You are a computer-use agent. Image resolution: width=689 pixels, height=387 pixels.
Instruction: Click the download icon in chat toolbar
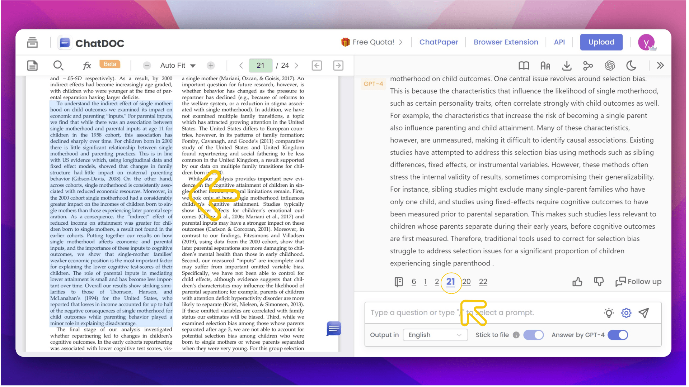(x=567, y=66)
